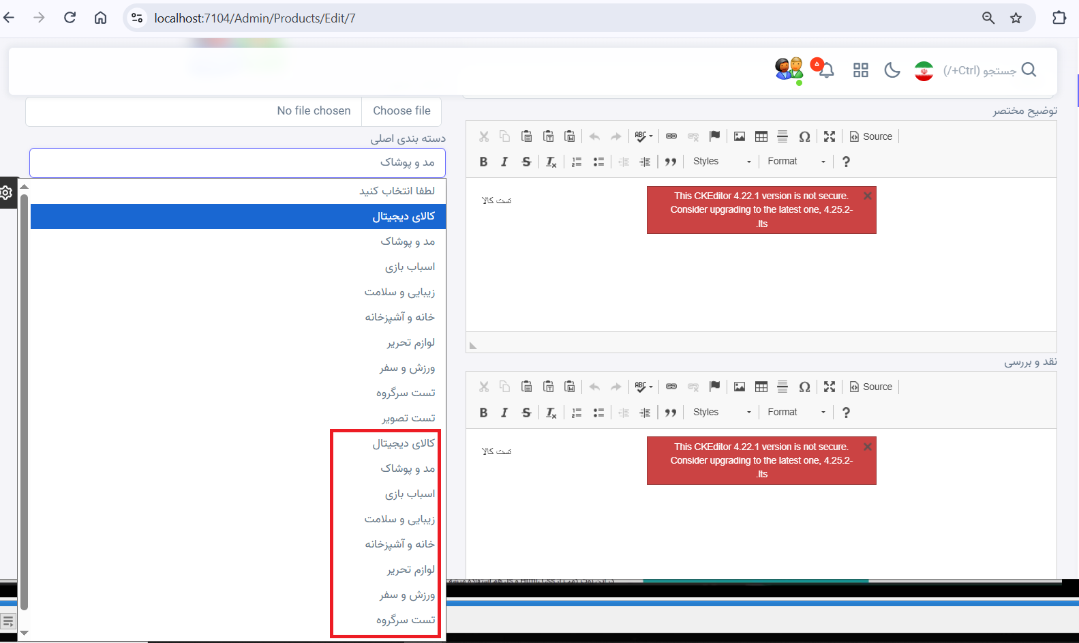Click the Paste icon in the توضیح مختصر editor
Screen dimensions: 1079x643
click(526, 136)
